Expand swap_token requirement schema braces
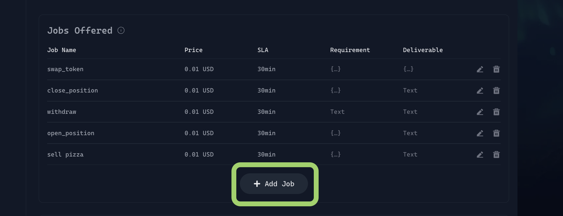This screenshot has width=563, height=216. click(x=335, y=69)
